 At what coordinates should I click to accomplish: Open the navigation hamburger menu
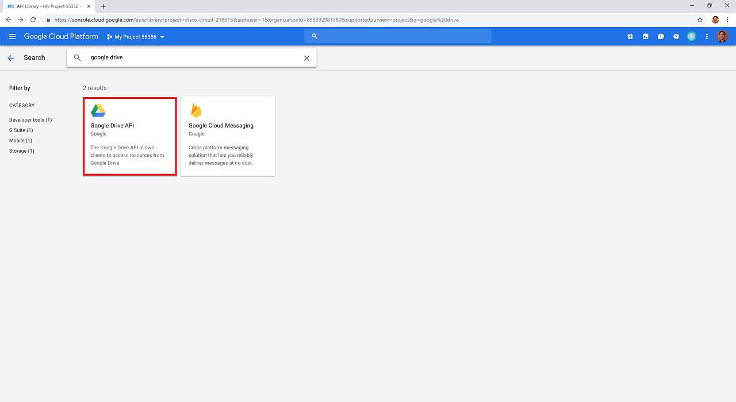click(11, 36)
